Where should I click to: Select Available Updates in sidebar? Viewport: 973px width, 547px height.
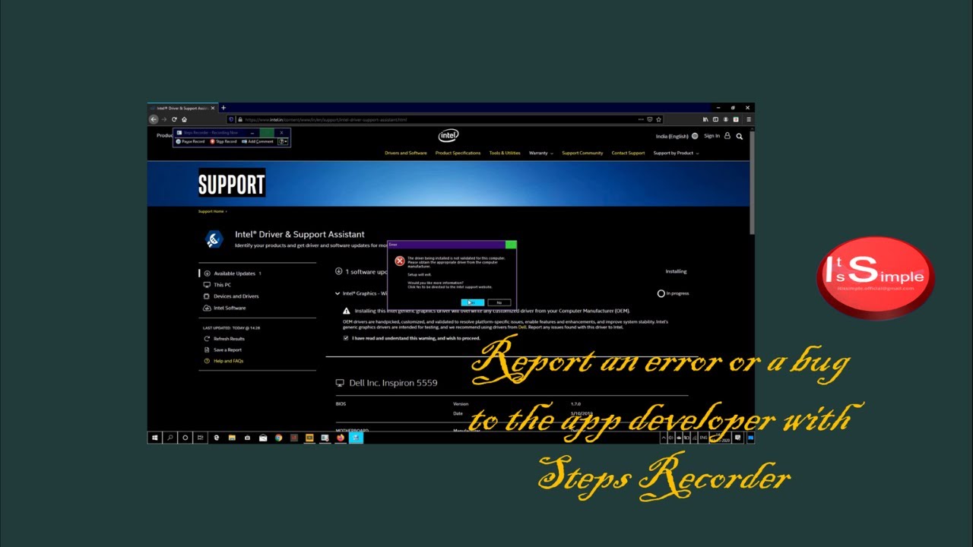point(233,273)
